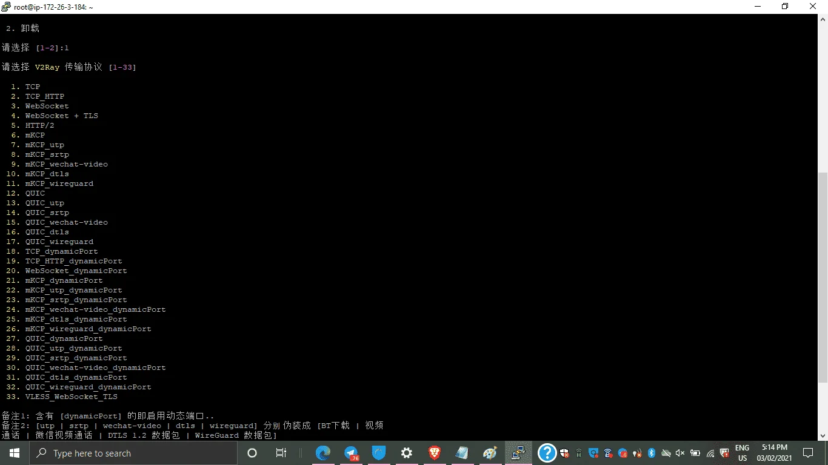Open the notepad app on taskbar

(x=462, y=453)
